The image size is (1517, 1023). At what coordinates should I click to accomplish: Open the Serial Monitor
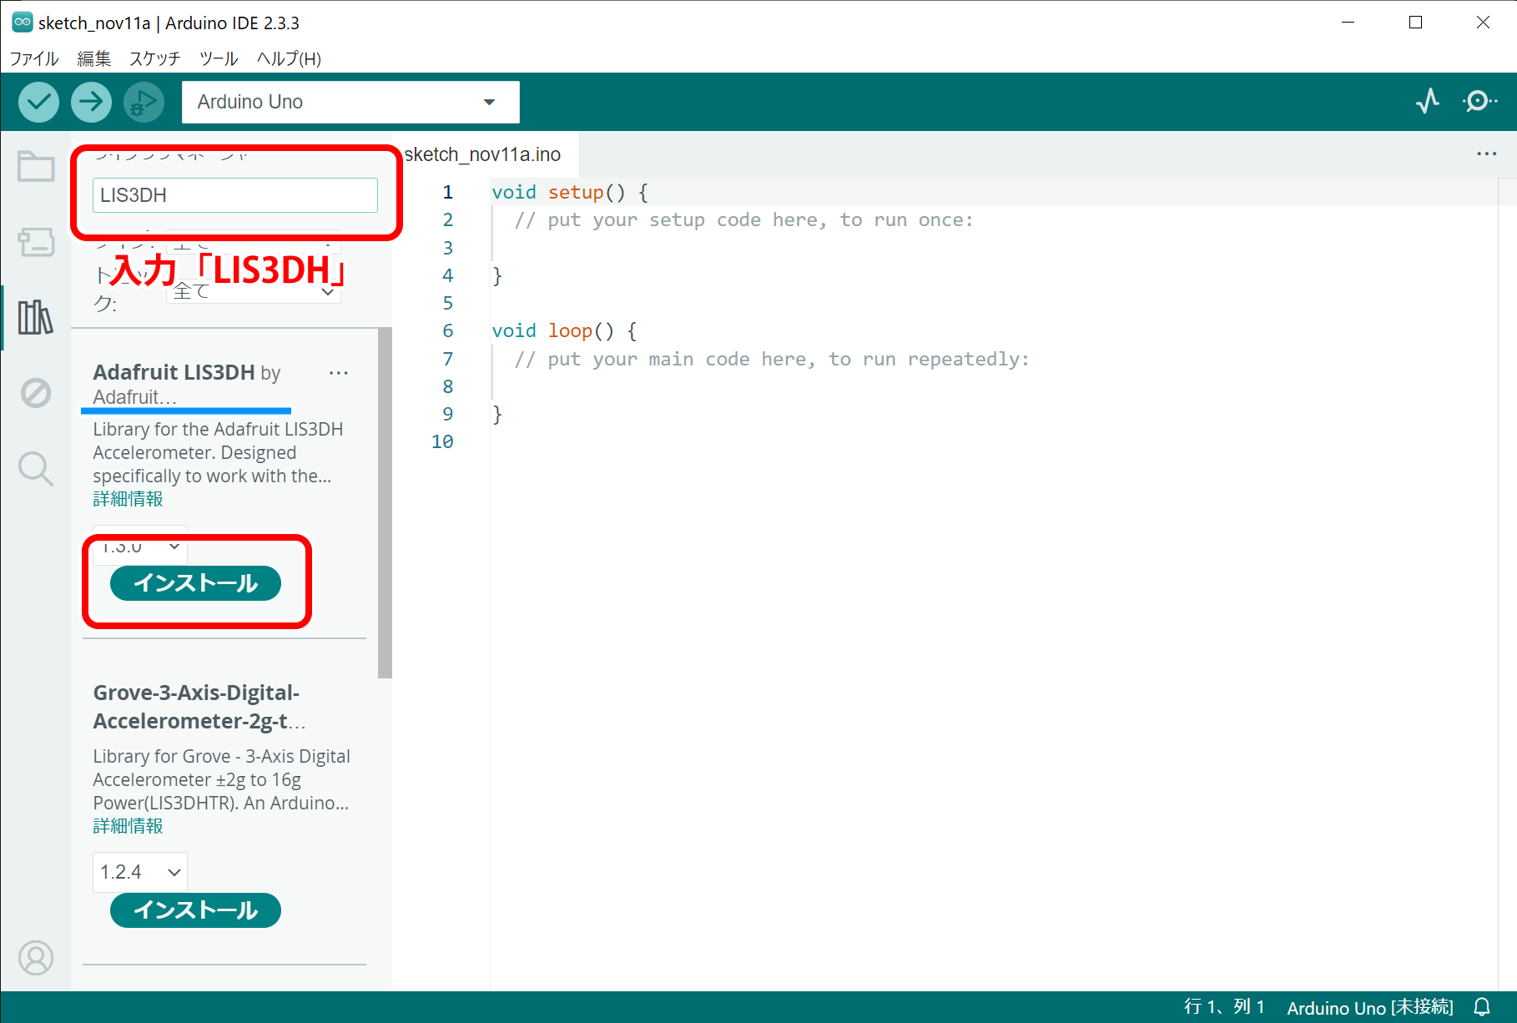tap(1479, 102)
